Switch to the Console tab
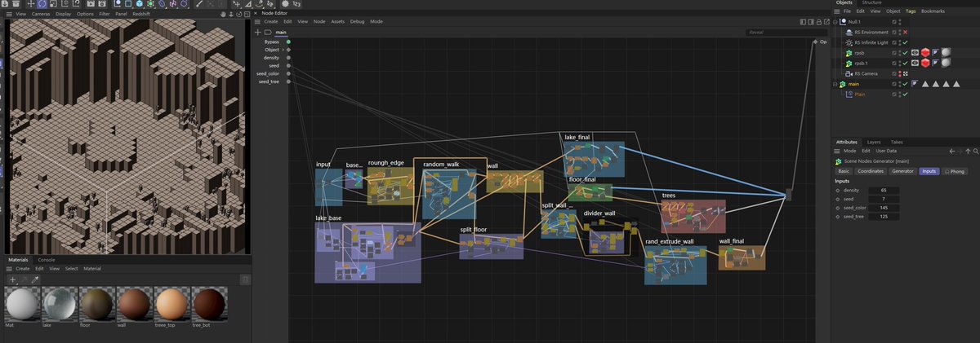 [47, 259]
